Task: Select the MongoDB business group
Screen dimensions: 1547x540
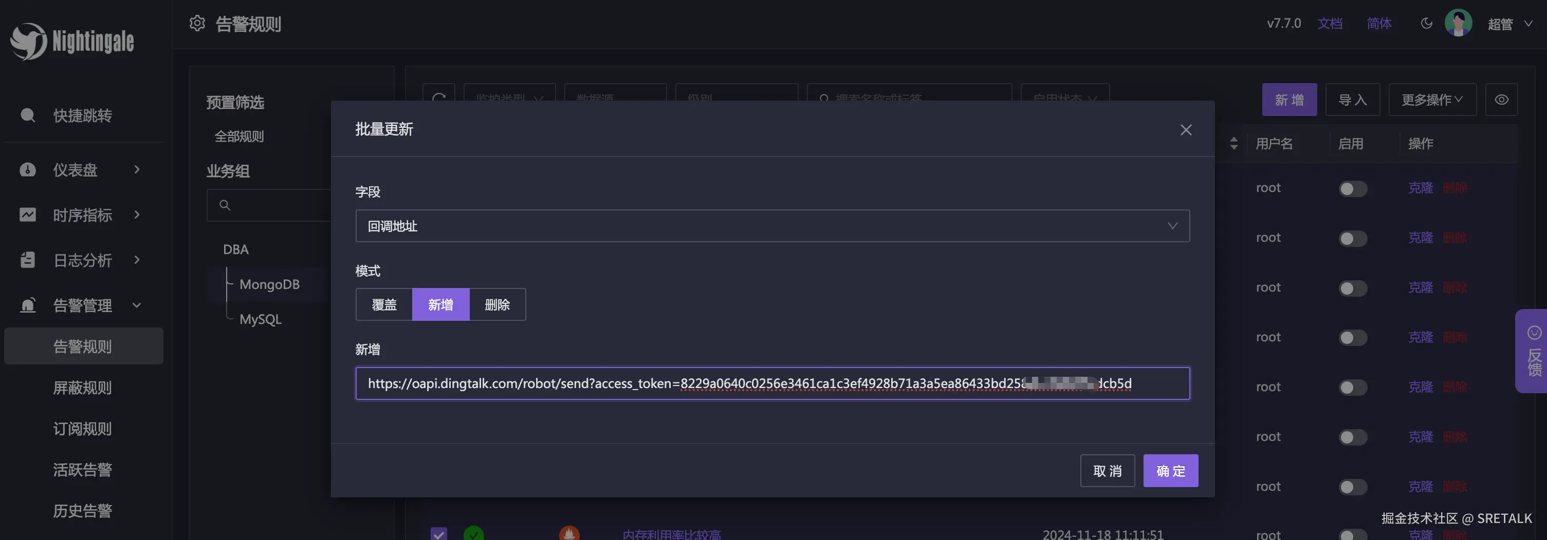Action: click(269, 284)
